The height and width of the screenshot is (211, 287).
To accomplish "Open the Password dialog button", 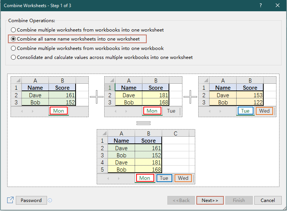I will click(x=31, y=200).
